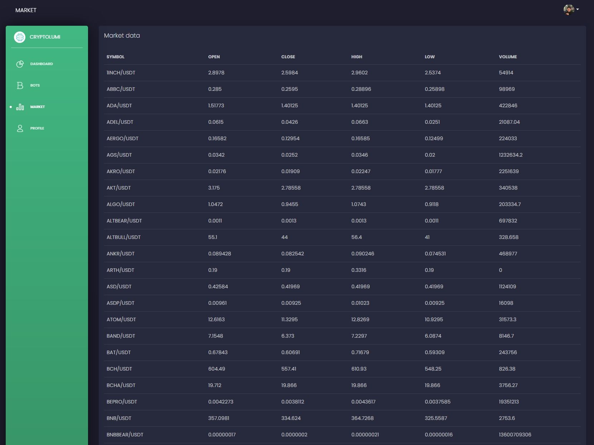Open the Profile menu label
Screen dimensions: 594x445
[37, 128]
